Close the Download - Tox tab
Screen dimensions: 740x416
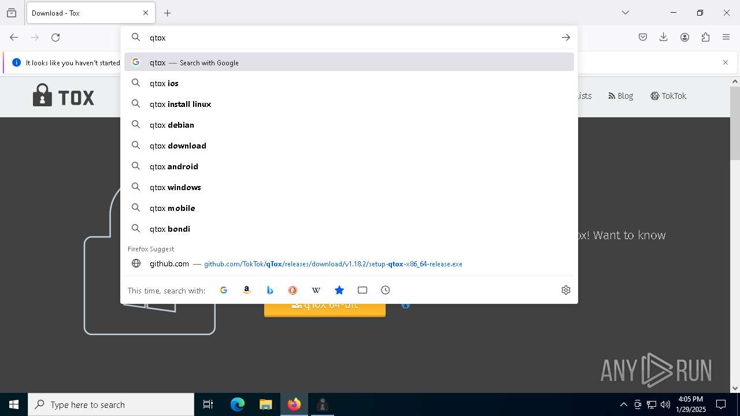pos(146,13)
